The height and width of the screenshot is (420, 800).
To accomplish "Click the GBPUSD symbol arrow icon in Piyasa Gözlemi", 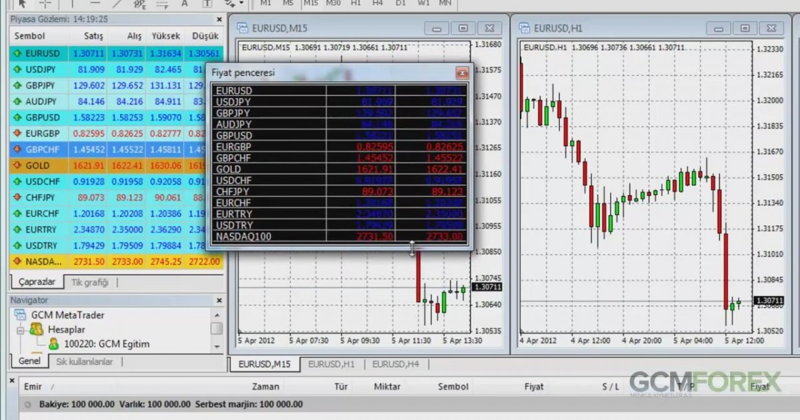I will 18,117.
